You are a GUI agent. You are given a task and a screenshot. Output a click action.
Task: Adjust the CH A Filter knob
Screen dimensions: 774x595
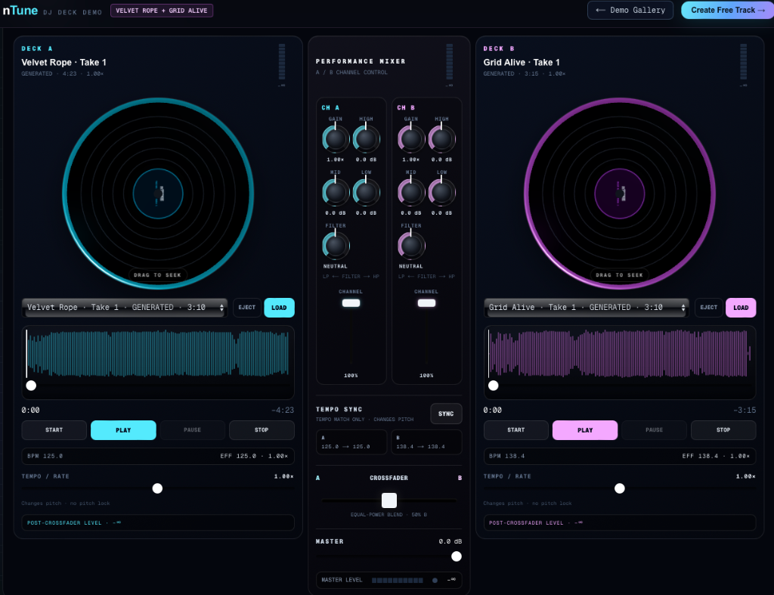pos(336,246)
